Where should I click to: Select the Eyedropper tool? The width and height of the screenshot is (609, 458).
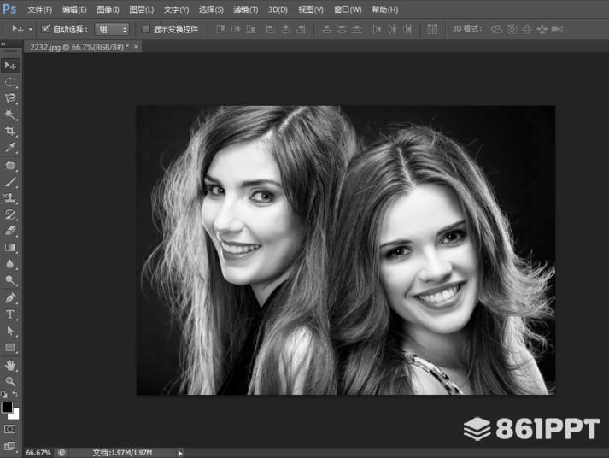pos(10,148)
